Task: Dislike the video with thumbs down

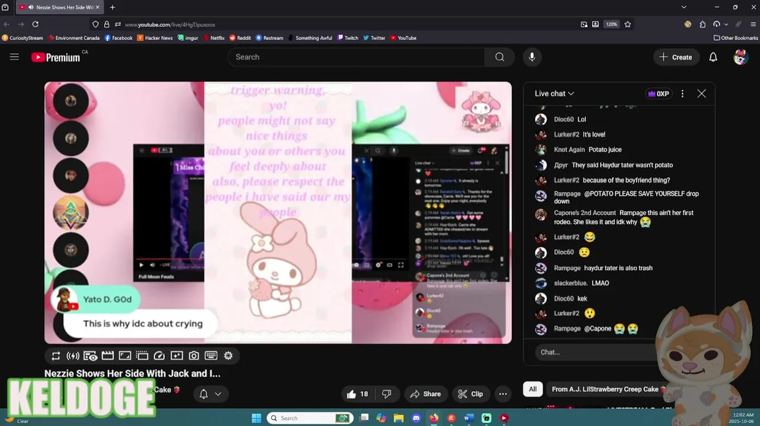Action: pyautogui.click(x=387, y=394)
